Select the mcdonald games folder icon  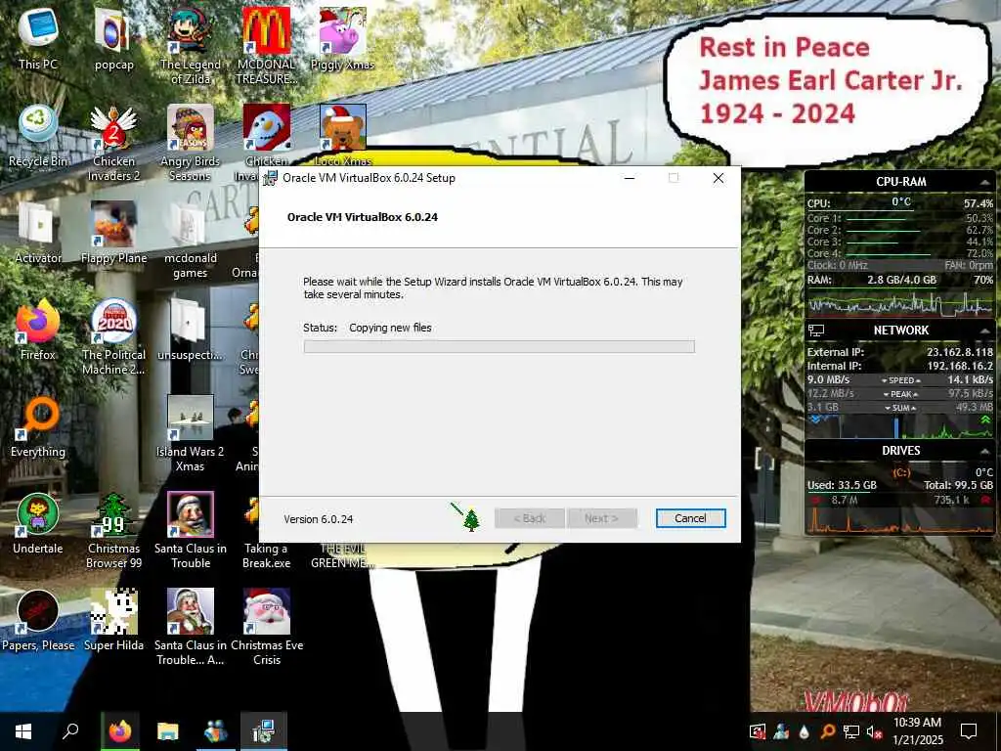[190, 240]
